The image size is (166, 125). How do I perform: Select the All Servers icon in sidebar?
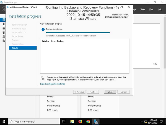point(4,28)
